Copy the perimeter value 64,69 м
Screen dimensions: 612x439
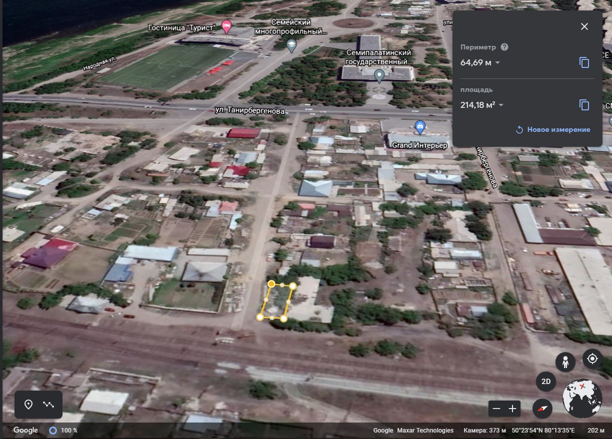point(584,62)
